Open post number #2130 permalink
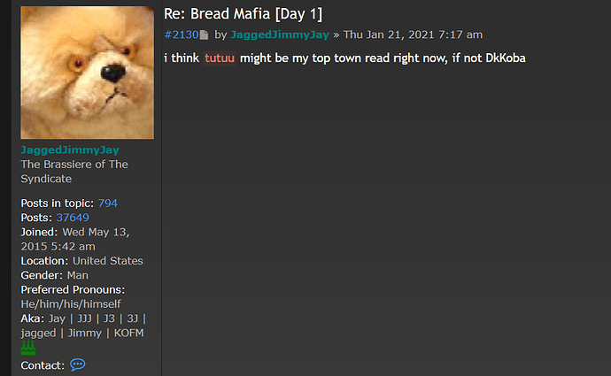 (x=182, y=35)
